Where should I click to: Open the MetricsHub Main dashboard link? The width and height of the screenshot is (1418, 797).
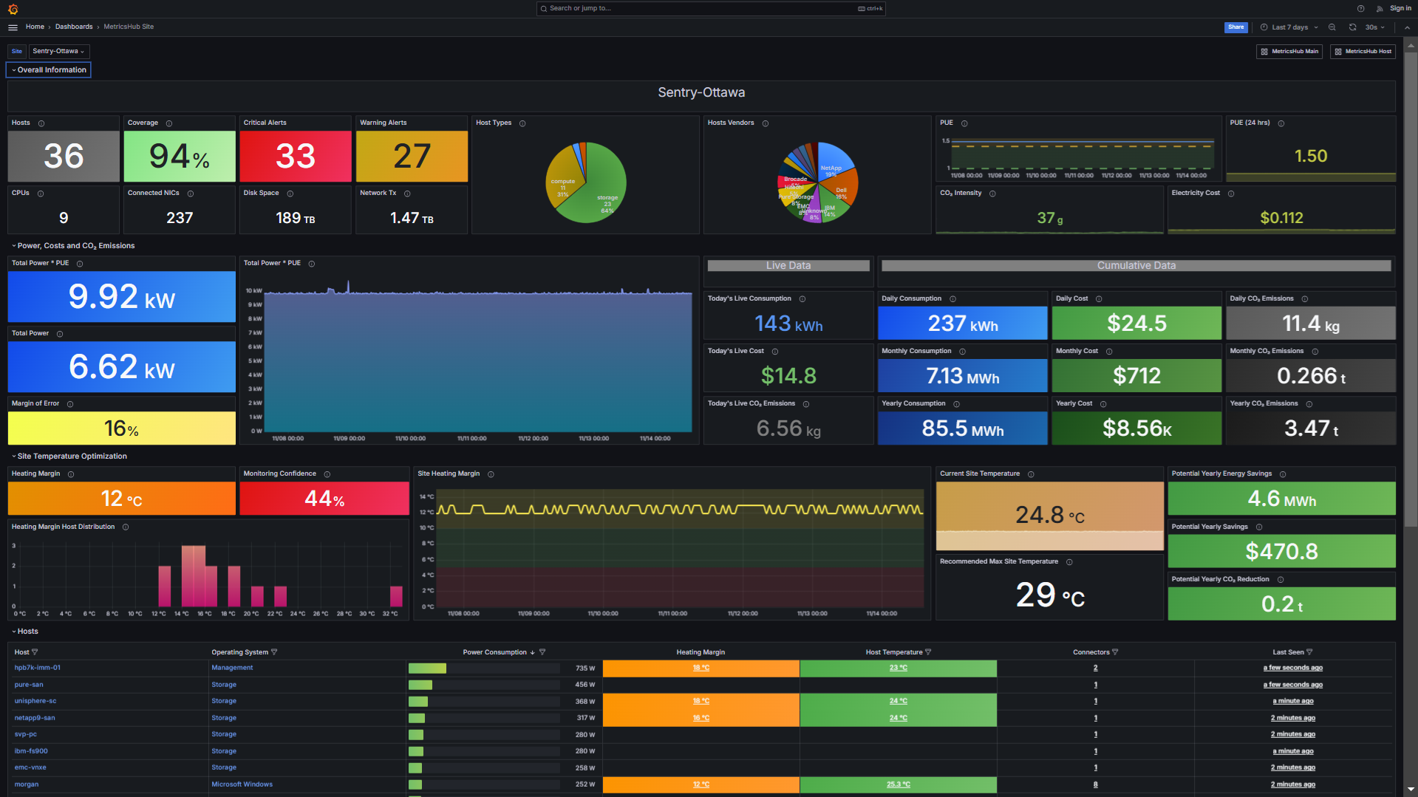(x=1289, y=52)
